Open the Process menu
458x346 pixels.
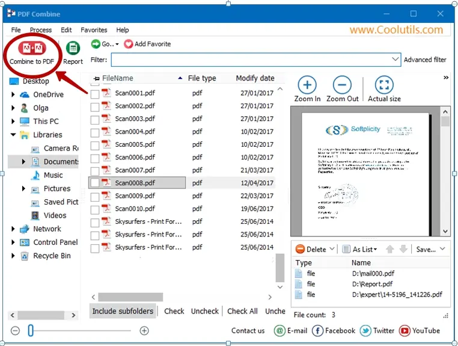[40, 30]
